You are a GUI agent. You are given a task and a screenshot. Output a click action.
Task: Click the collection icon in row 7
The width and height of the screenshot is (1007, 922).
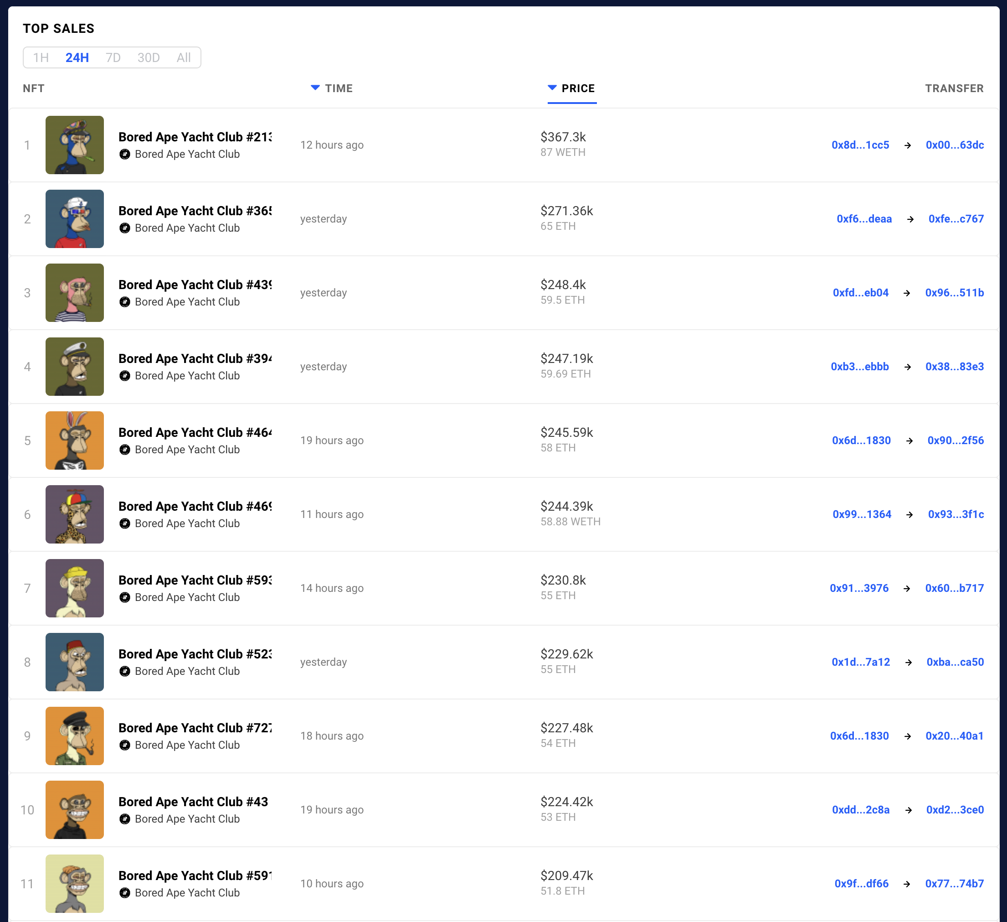pos(125,598)
